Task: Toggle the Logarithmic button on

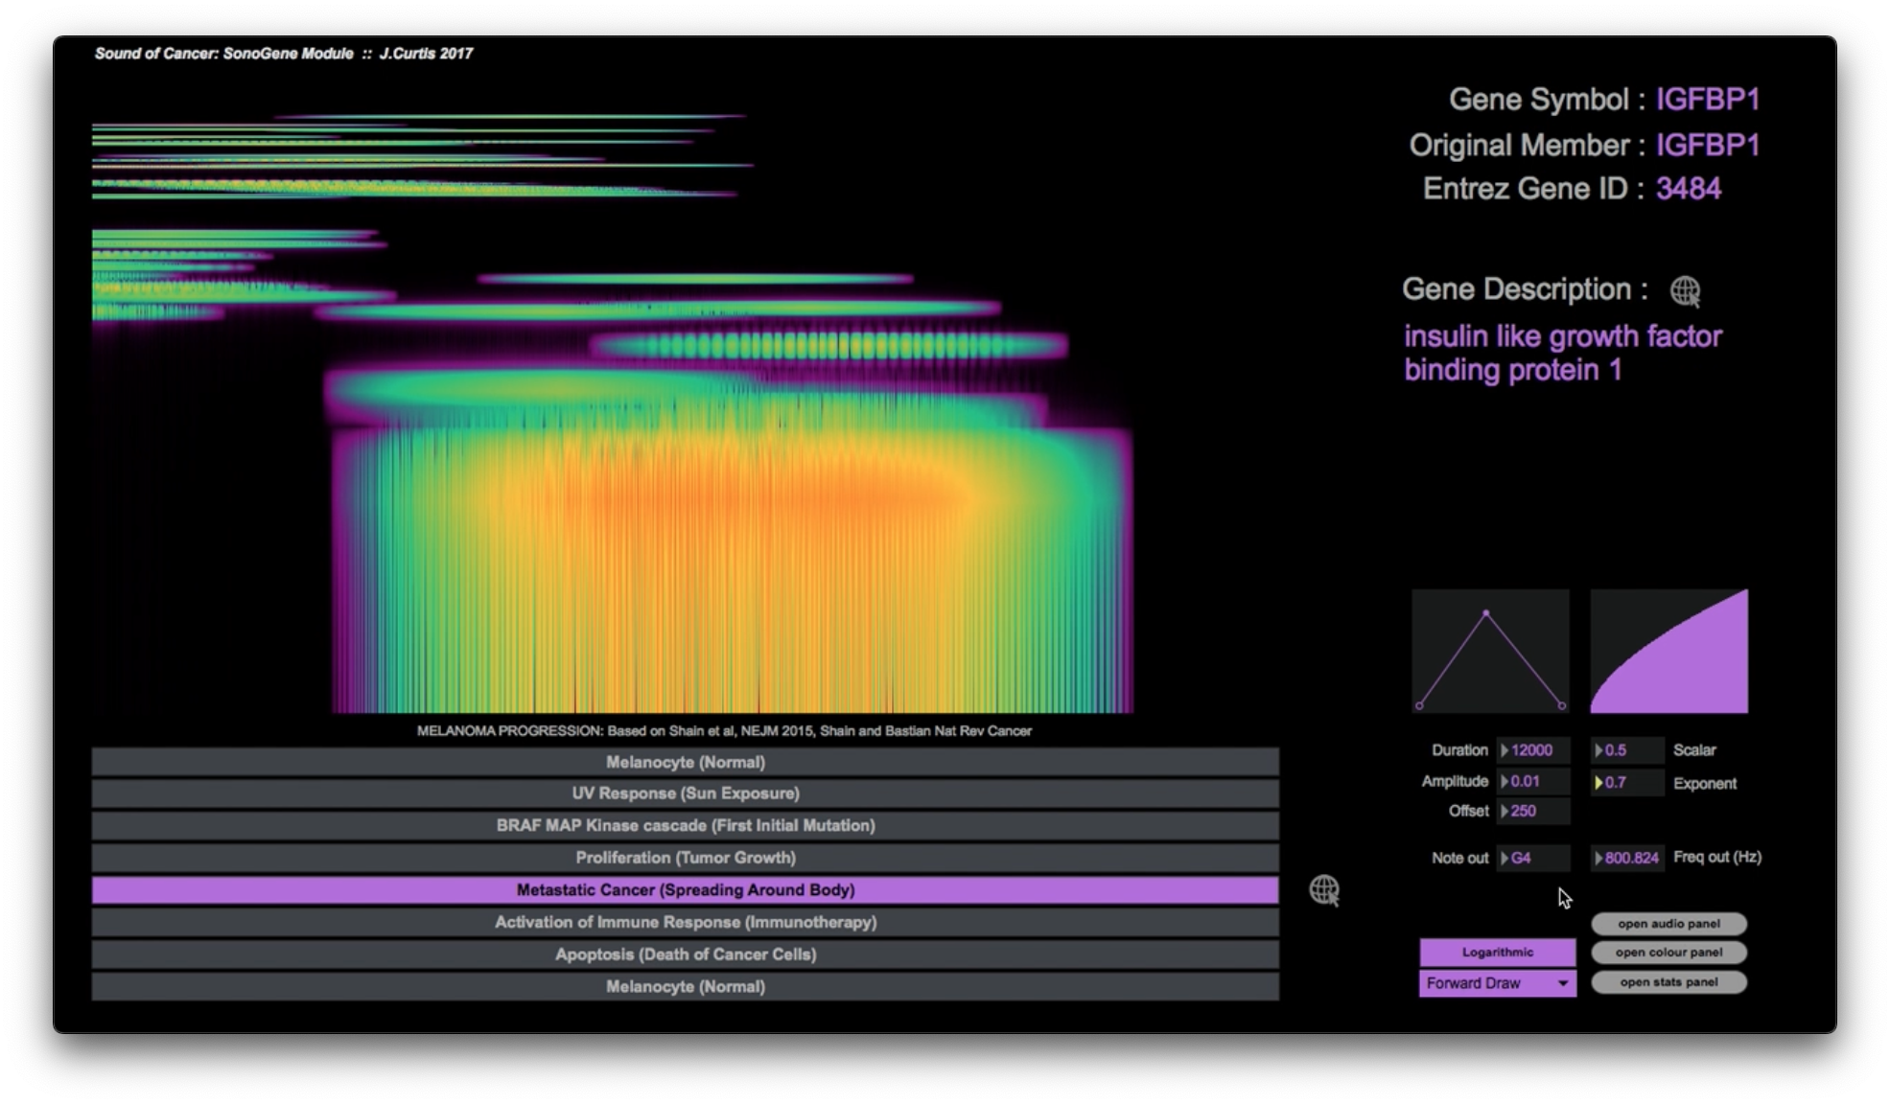Action: [x=1496, y=951]
